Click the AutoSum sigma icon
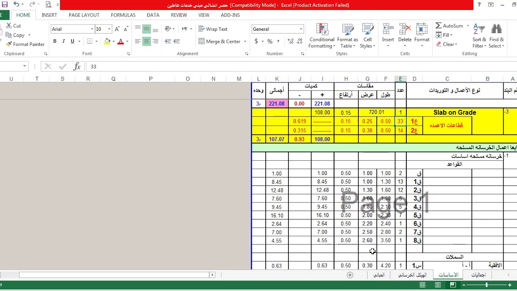Image resolution: width=517 pixels, height=291 pixels. 439,25
